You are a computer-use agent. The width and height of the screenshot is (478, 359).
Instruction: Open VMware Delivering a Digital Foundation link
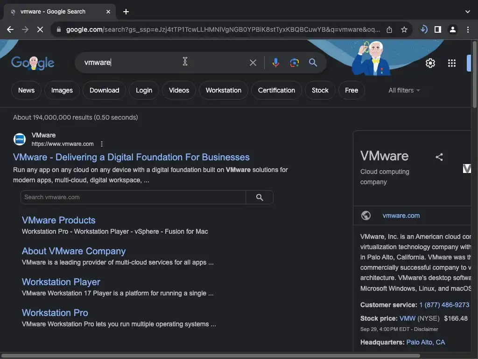(131, 157)
